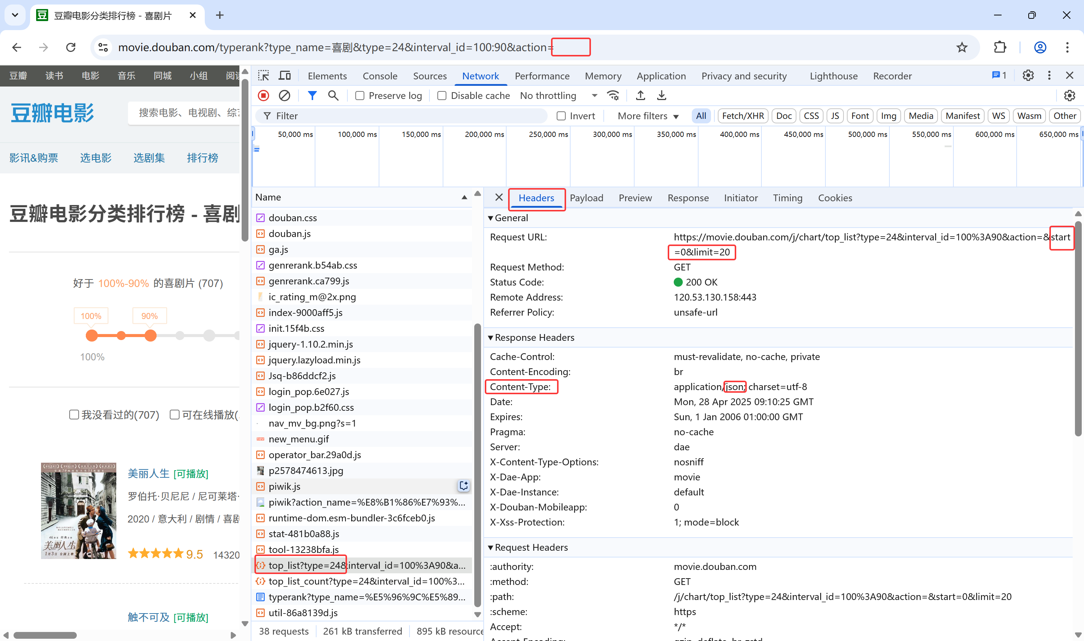Click the network search magnifier icon
1084x641 pixels.
click(333, 96)
